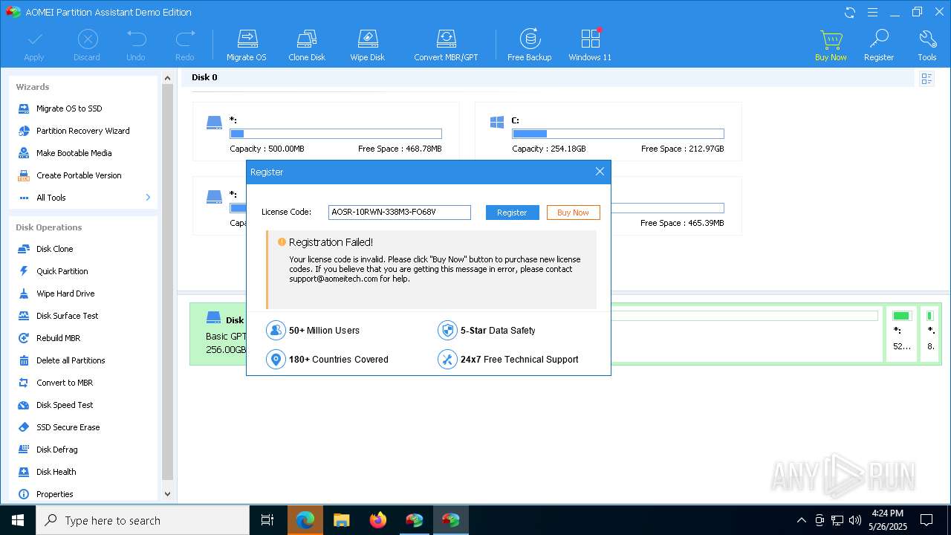Open File Explorer from taskbar
The width and height of the screenshot is (951, 535).
click(x=342, y=520)
